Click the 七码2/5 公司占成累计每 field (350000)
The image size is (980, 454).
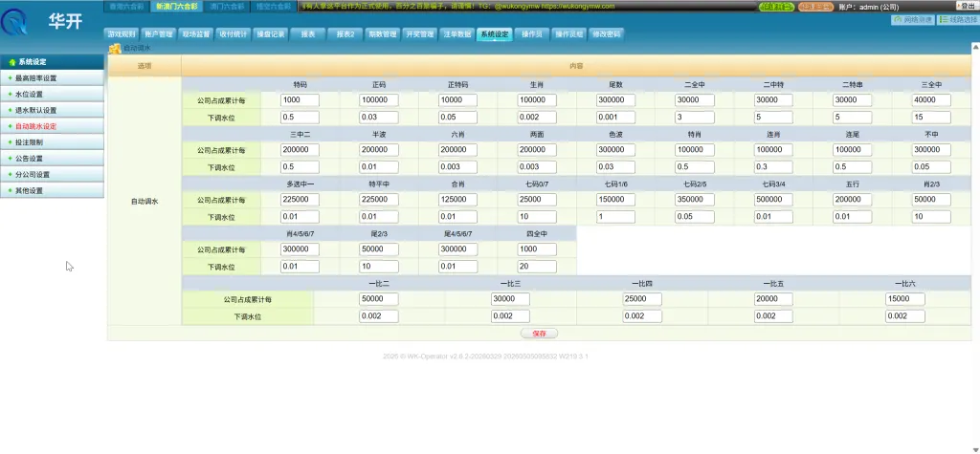coord(695,199)
